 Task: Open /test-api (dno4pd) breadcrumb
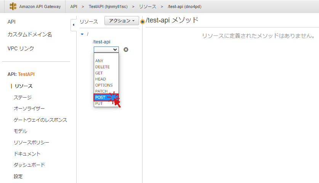(184, 6)
